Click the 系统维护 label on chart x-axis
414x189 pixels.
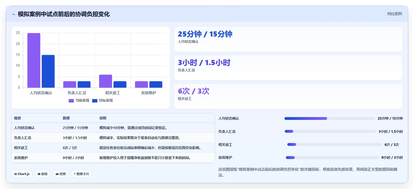point(149,93)
